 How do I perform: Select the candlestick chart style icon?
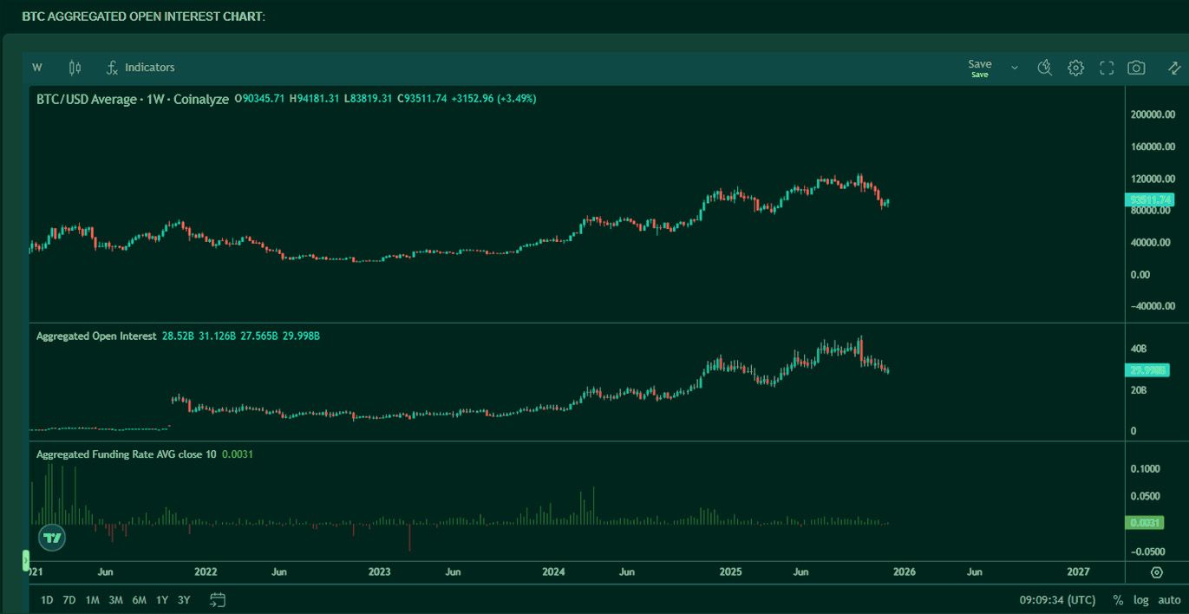coord(74,67)
